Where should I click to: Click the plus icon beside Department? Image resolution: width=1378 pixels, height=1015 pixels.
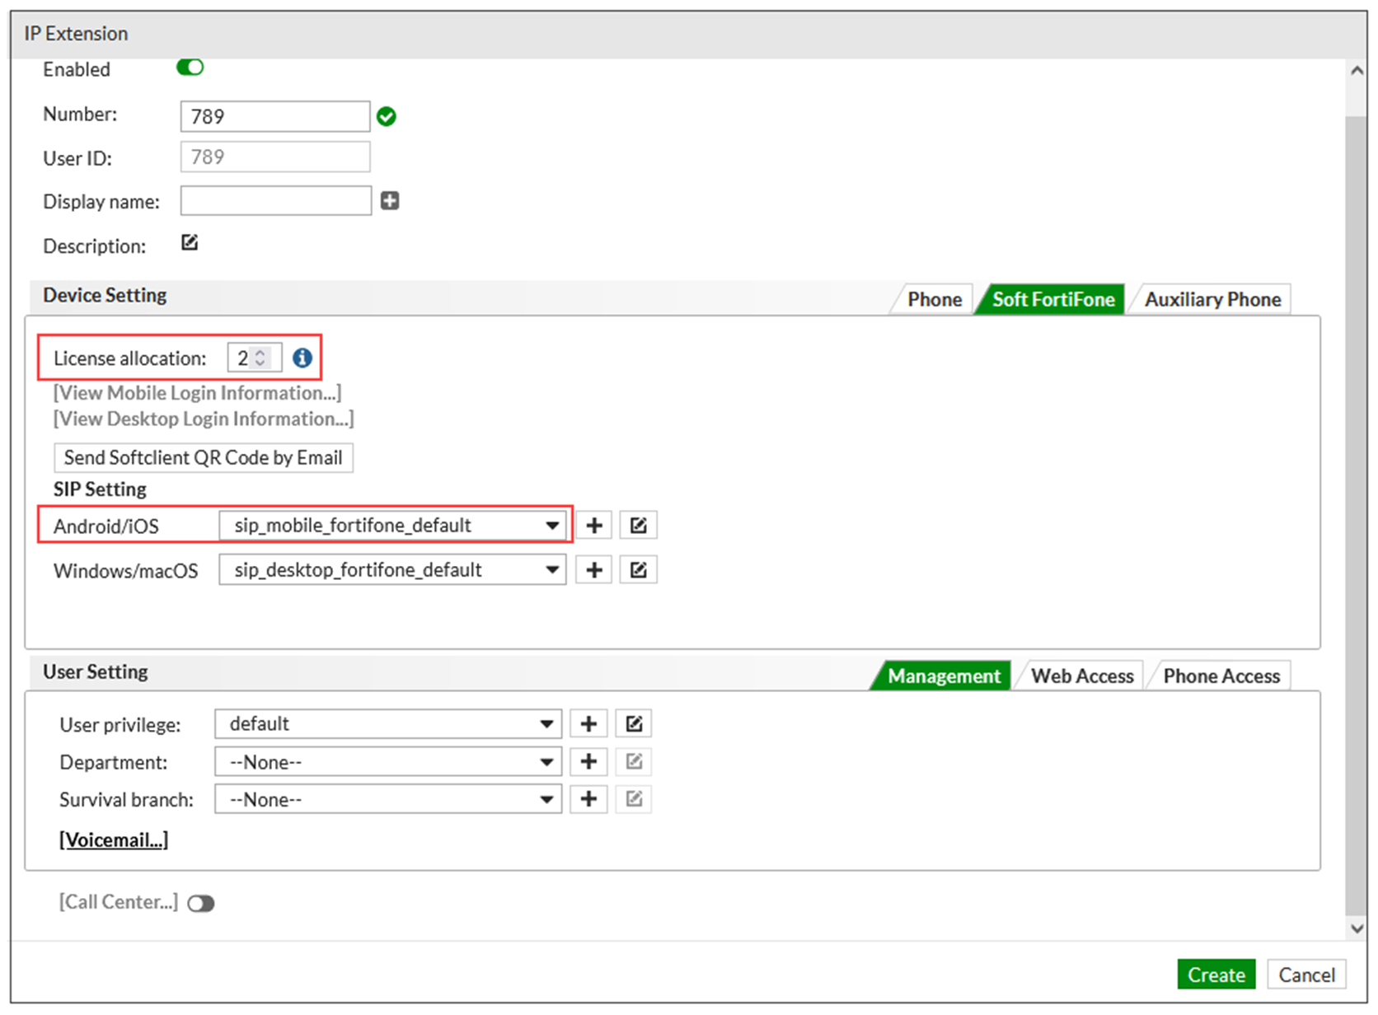588,761
